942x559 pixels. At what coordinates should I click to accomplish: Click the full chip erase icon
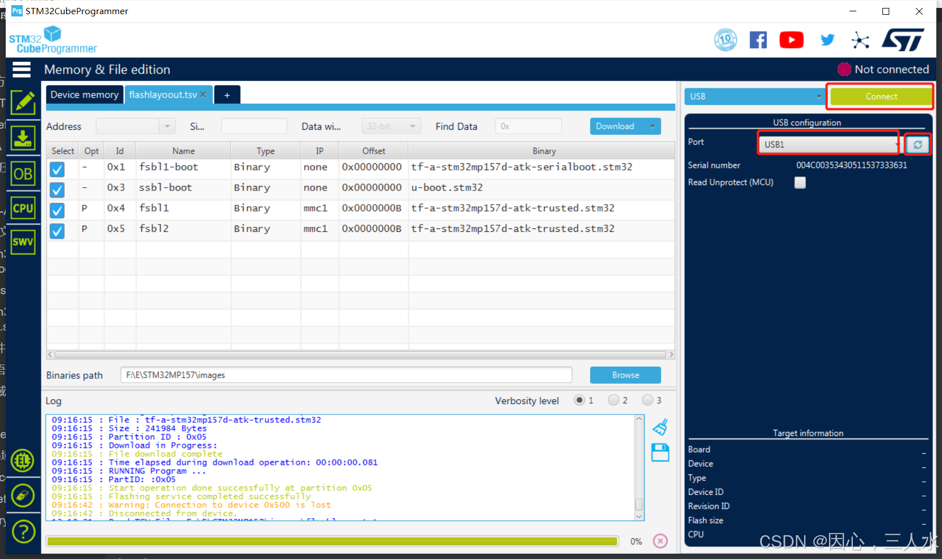coord(23,496)
